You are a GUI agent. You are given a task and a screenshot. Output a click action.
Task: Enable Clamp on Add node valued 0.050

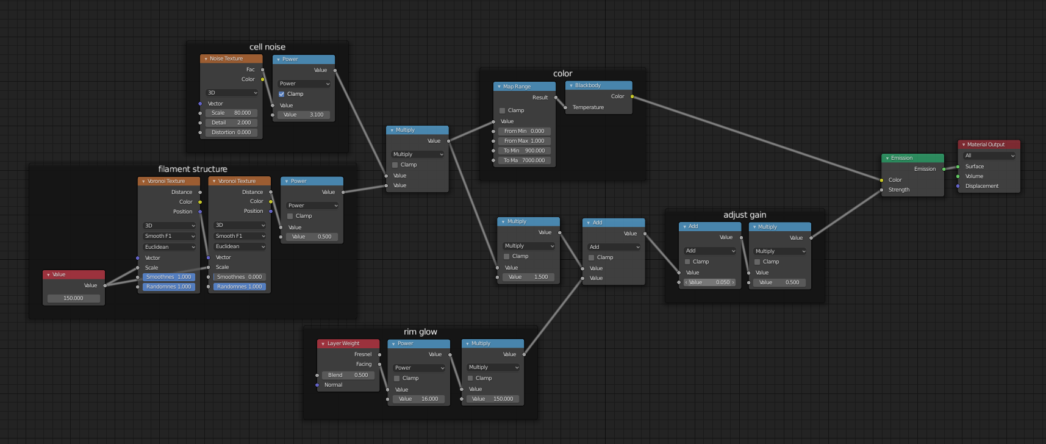(687, 262)
